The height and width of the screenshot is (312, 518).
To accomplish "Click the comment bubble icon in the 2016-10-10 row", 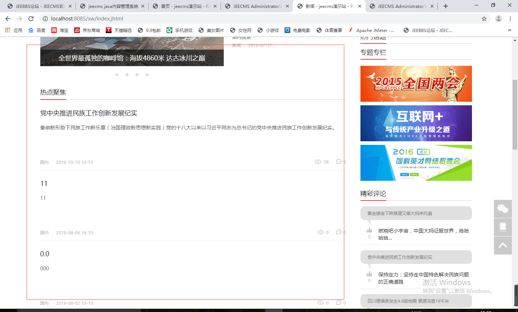I will click(x=338, y=162).
